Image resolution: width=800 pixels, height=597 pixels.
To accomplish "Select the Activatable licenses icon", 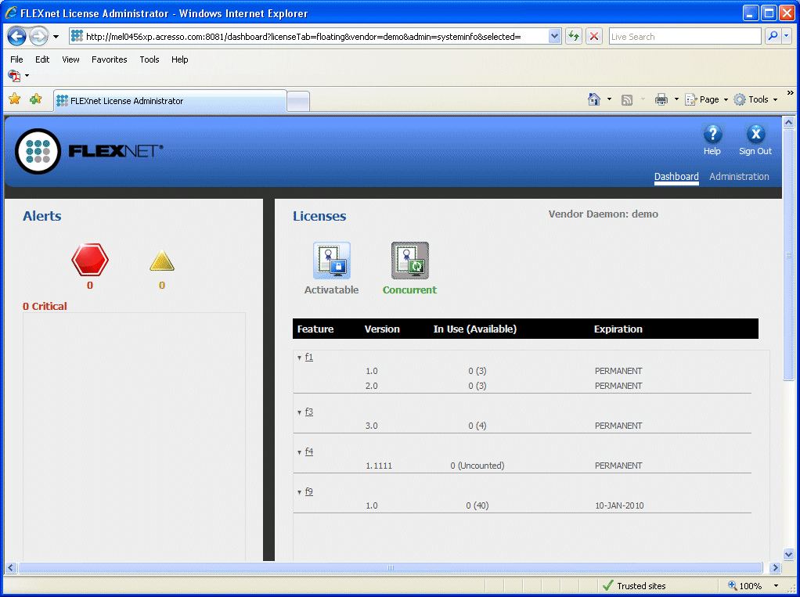I will click(x=332, y=261).
